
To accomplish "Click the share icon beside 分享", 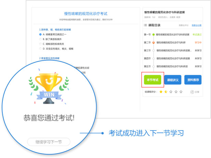I will (x=192, y=92).
